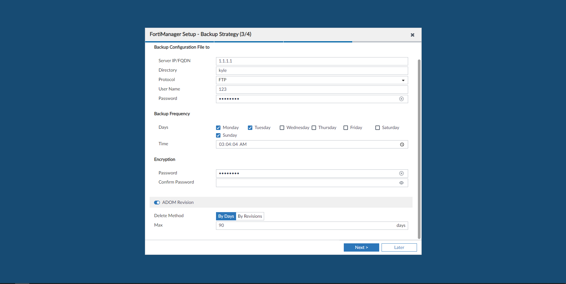Edit the Max days value
Viewport: 566px width, 284px height.
(x=295, y=225)
